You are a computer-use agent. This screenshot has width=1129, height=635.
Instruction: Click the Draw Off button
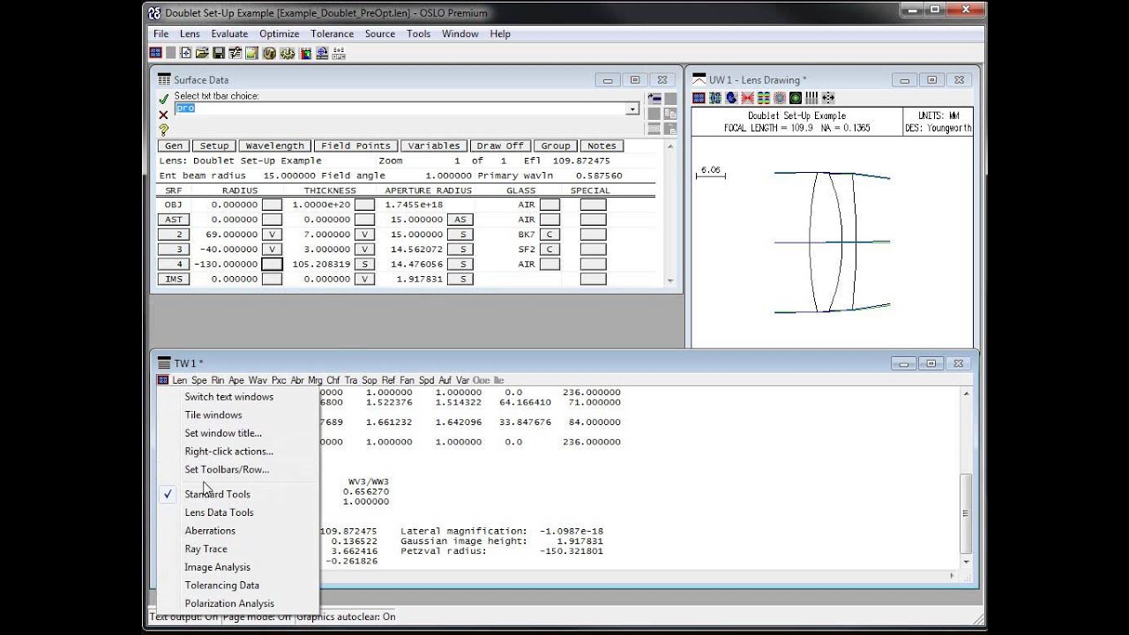pyautogui.click(x=500, y=146)
